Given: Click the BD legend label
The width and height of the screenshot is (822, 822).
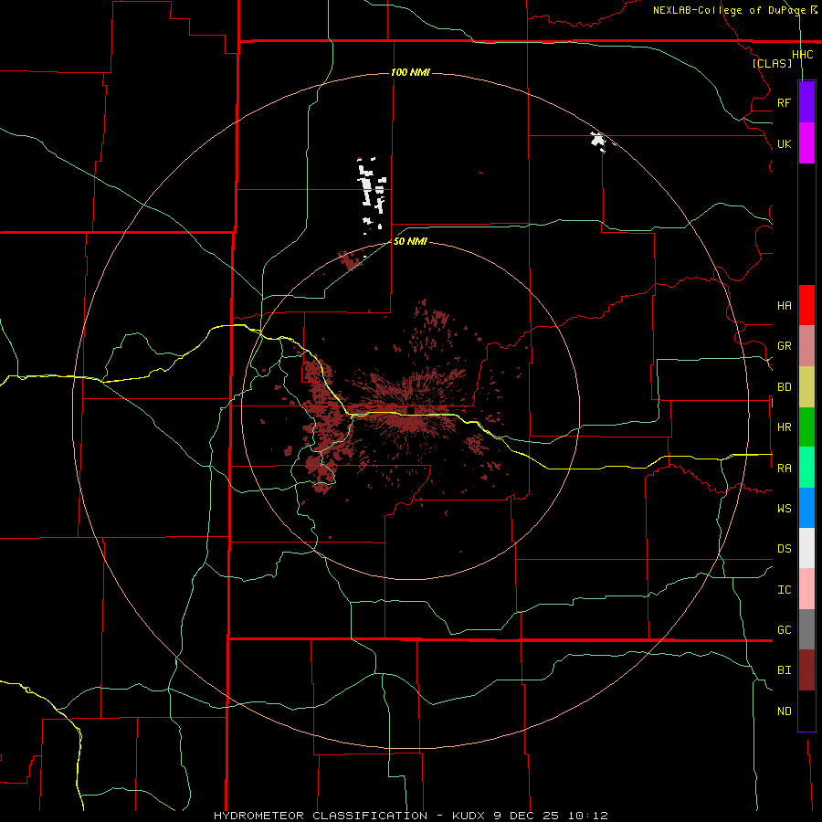Looking at the screenshot, I should 784,387.
